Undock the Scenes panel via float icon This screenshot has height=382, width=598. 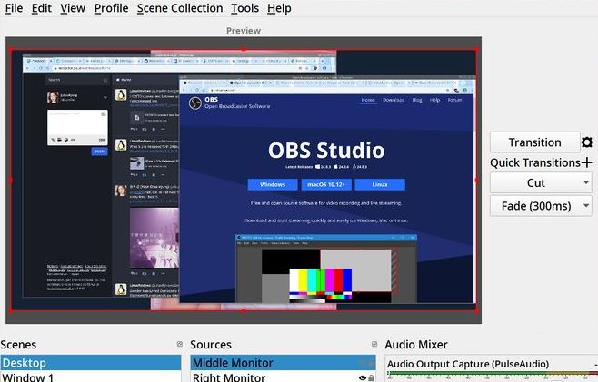(x=180, y=344)
